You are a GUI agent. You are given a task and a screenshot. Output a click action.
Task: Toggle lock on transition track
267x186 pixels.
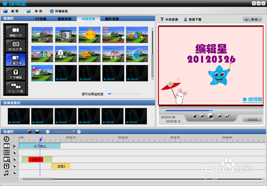click(14, 153)
